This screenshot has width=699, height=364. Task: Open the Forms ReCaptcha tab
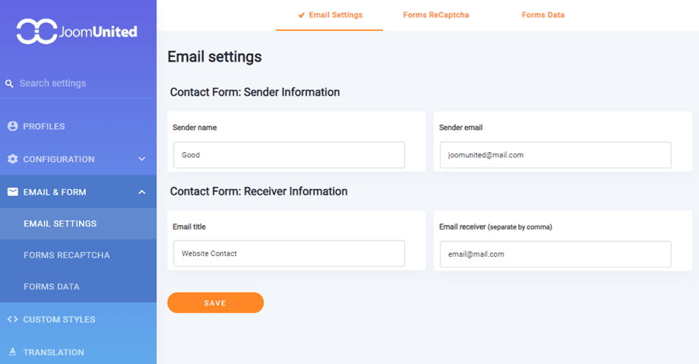(436, 15)
